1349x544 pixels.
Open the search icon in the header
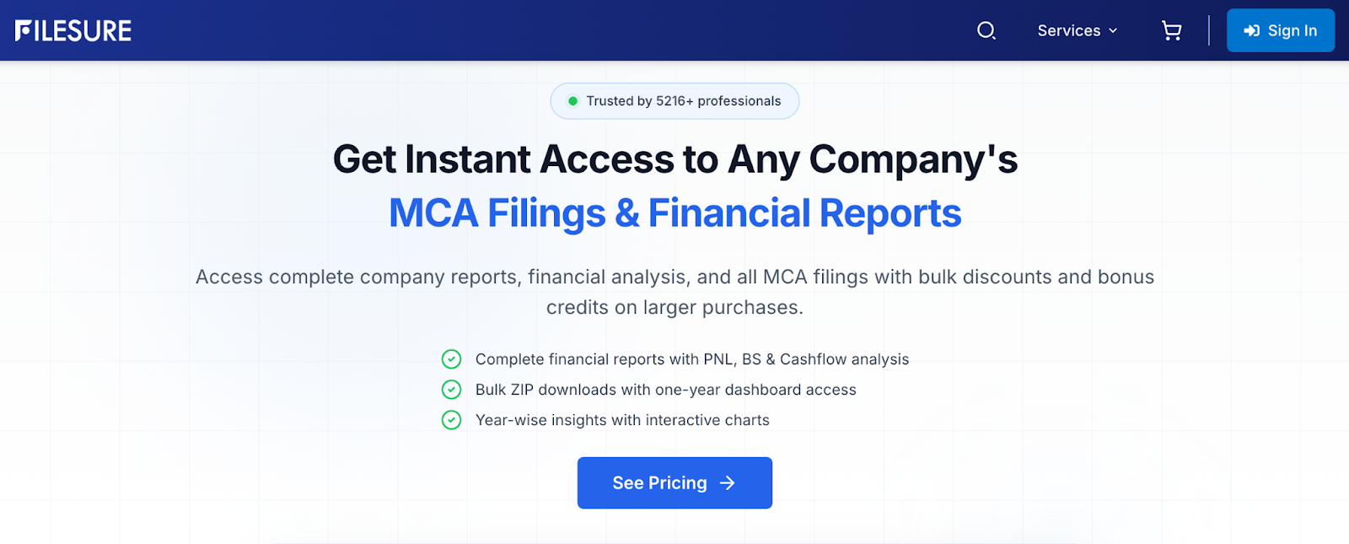986,31
